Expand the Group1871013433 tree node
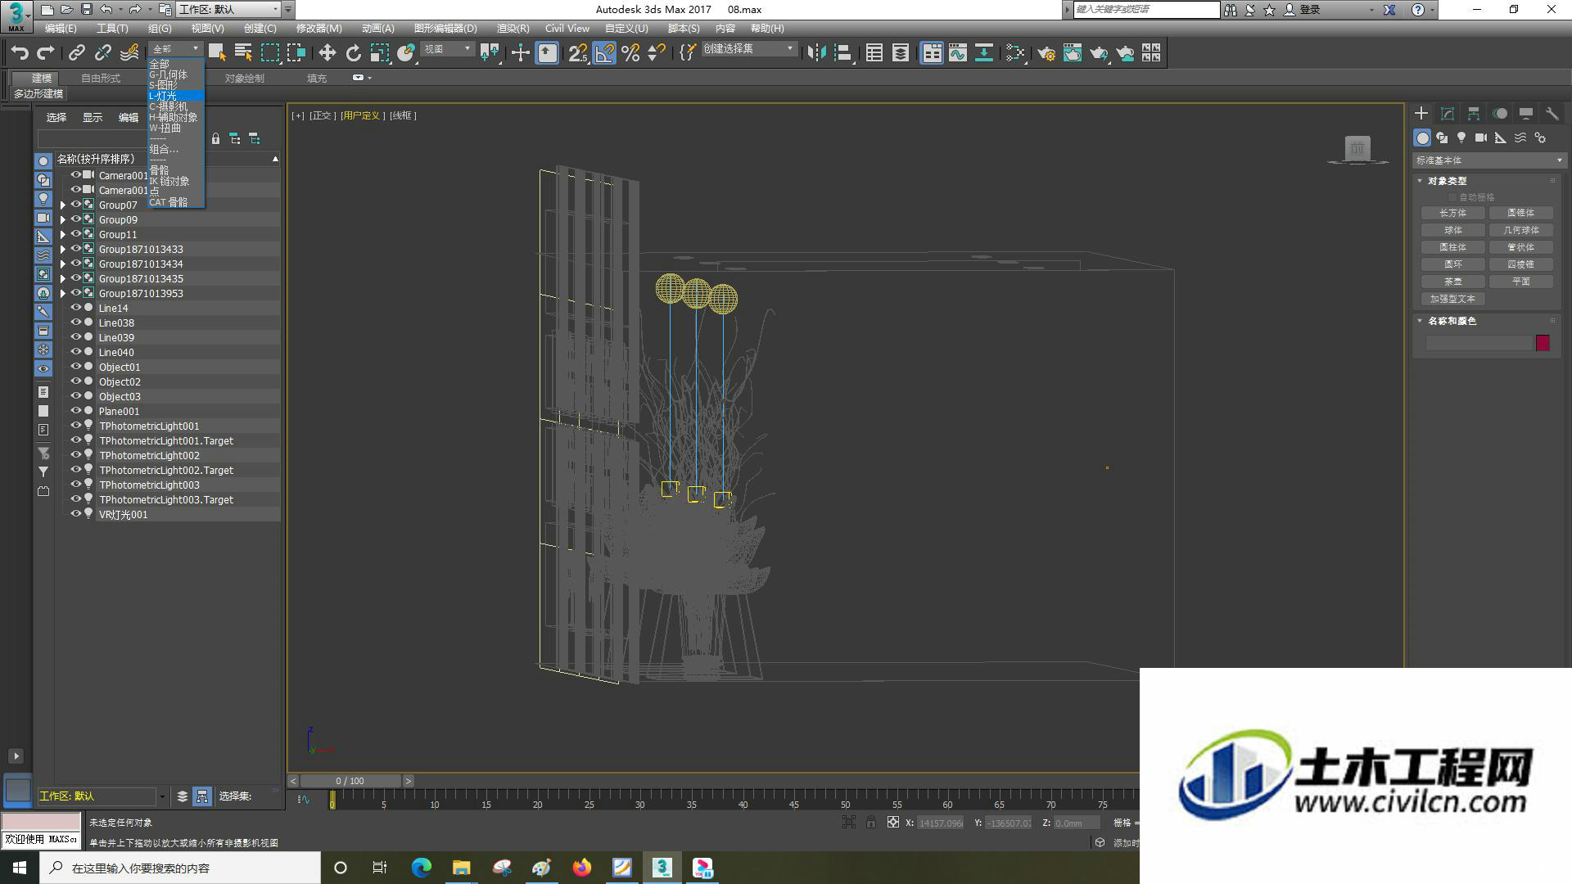Image resolution: width=1572 pixels, height=884 pixels. (63, 249)
